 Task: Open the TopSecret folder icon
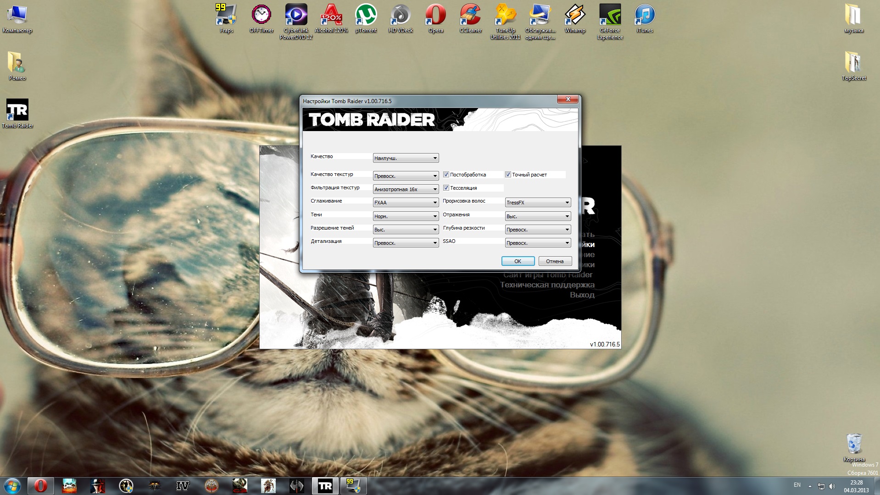point(854,66)
